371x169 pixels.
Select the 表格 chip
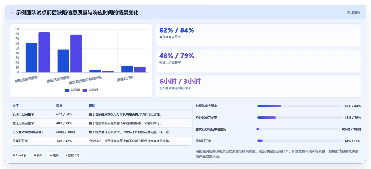pyautogui.click(x=38, y=155)
